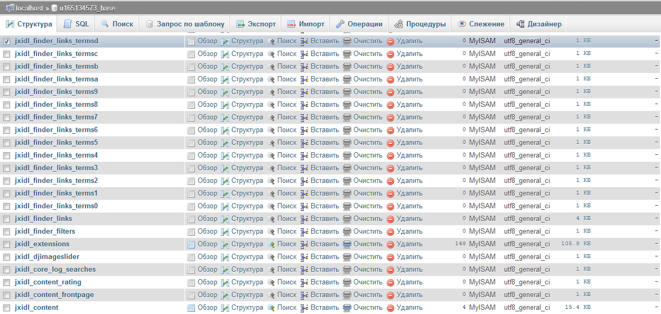
Task: Switch to the SQL tab
Action: click(x=76, y=24)
